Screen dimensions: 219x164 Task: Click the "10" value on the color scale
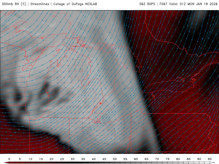[30, 159]
